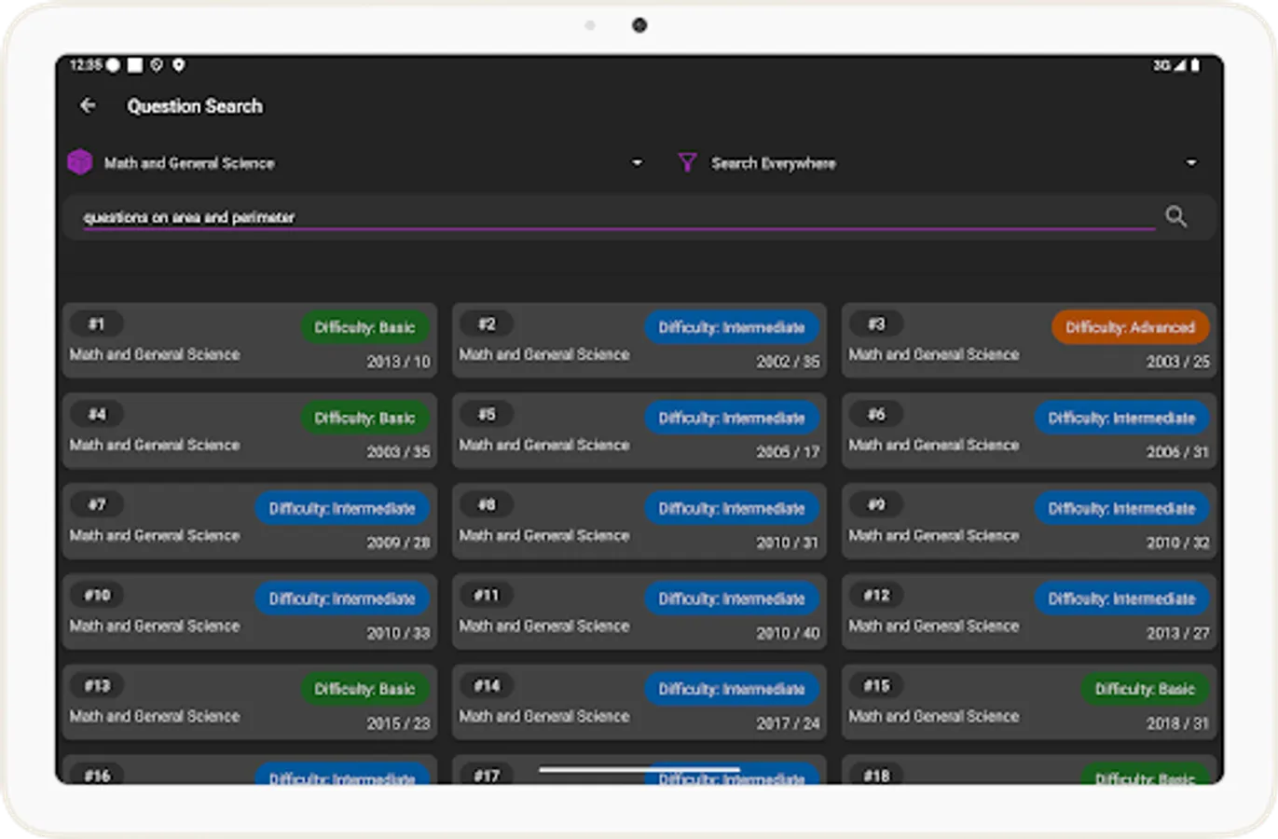Click the Difficulty: Basic badge on question #15
Image resolution: width=1278 pixels, height=839 pixels.
click(1145, 690)
